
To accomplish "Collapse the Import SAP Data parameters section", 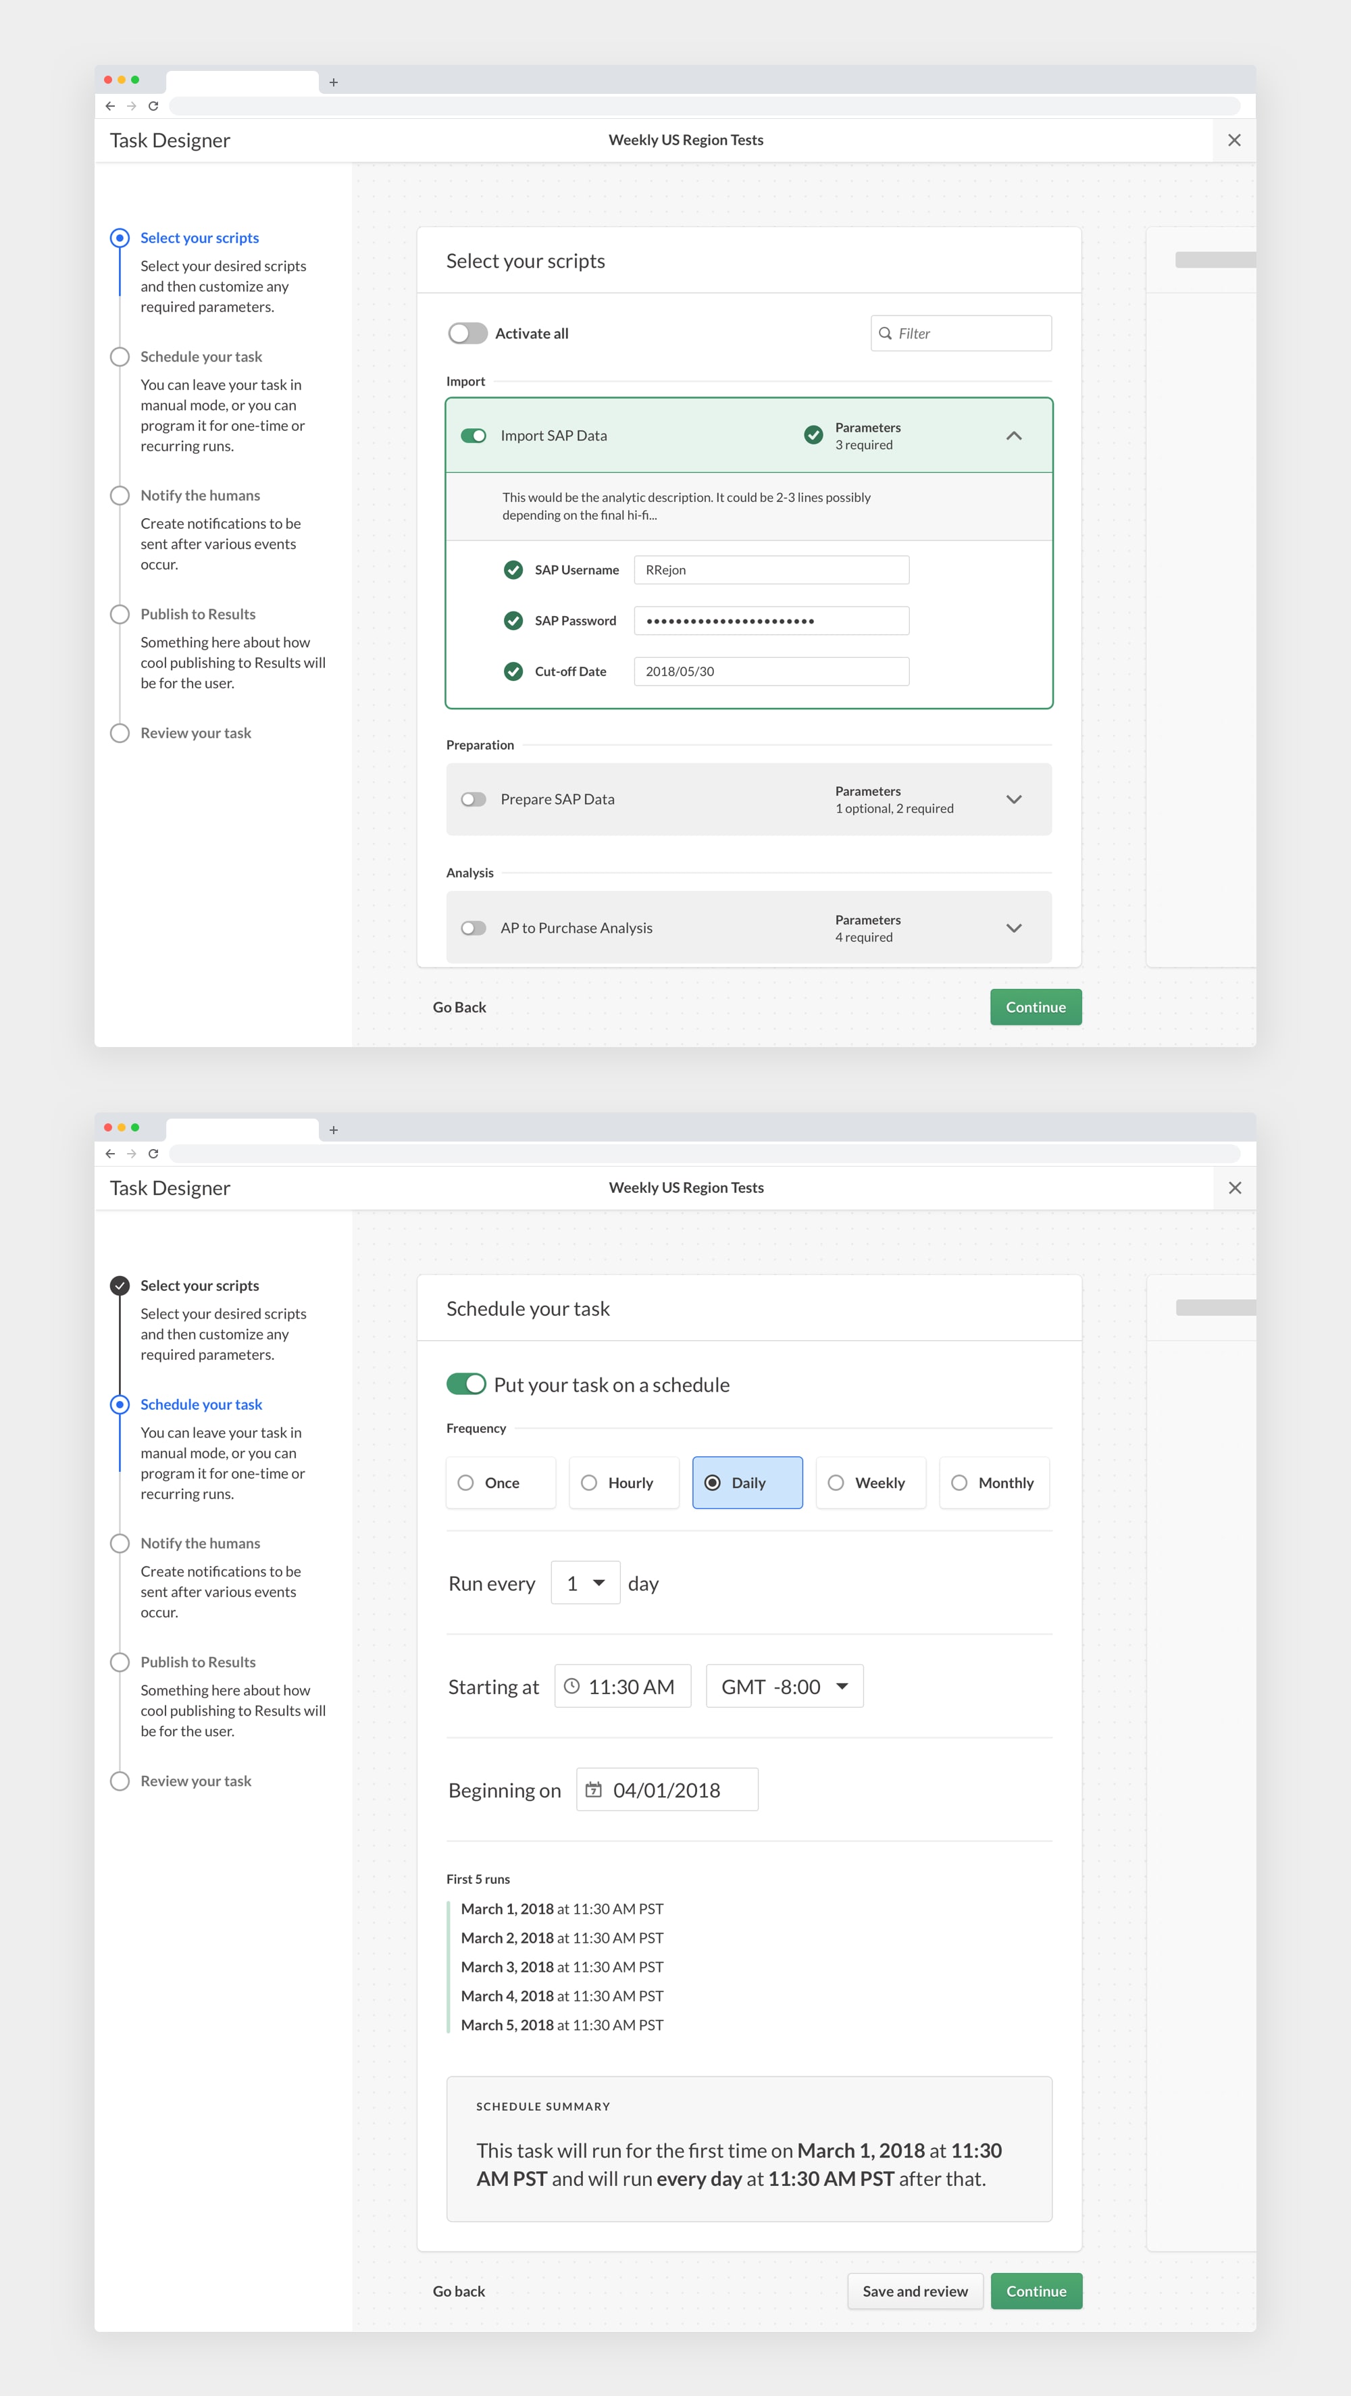I will [1015, 434].
